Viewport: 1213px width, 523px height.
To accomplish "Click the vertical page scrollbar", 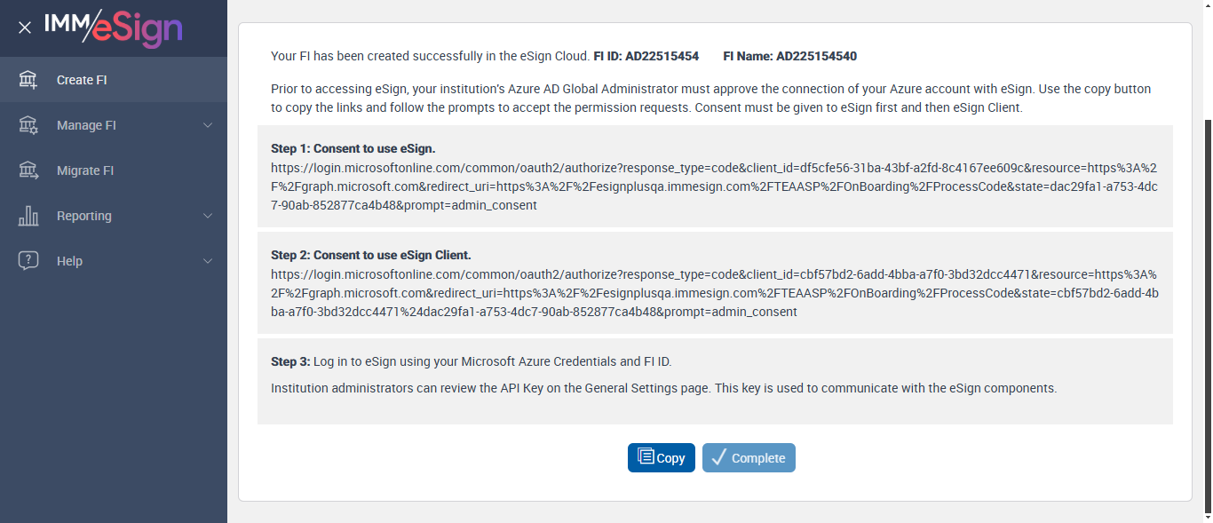I will tap(1206, 311).
